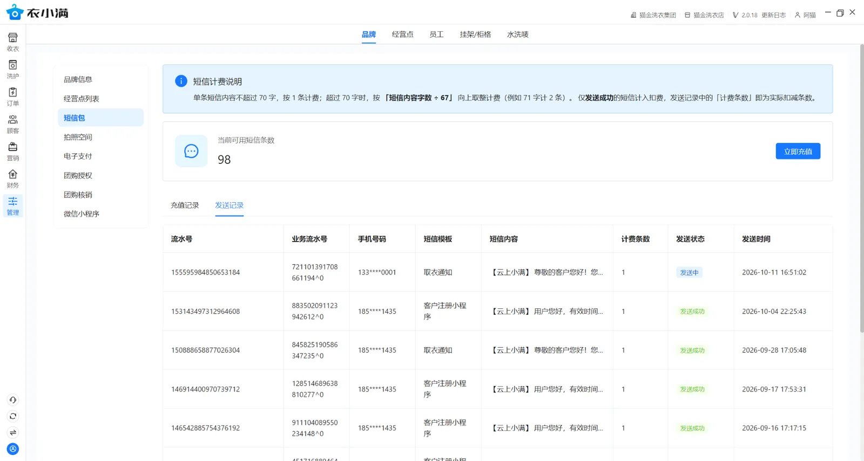Click the 发送时间 column header
This screenshot has height=461, width=864.
[x=756, y=239]
